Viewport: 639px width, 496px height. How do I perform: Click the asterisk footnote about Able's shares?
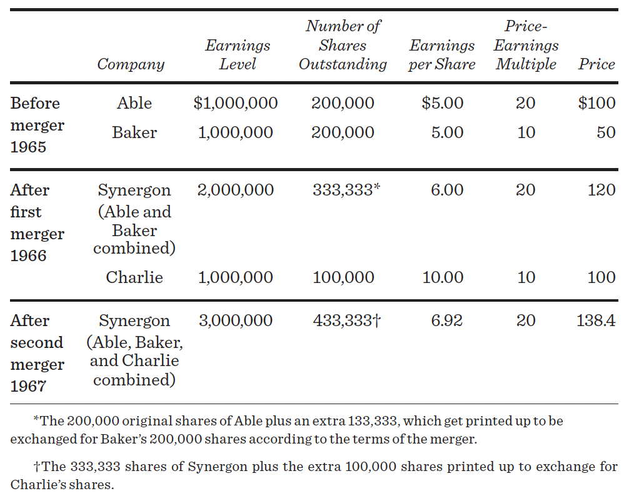pos(287,430)
